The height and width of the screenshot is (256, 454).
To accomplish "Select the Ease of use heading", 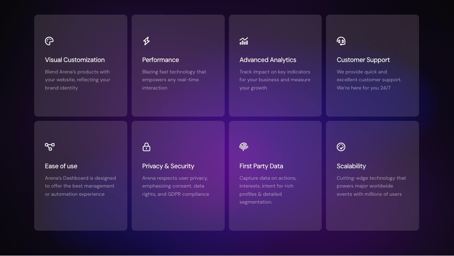I will pos(61,166).
